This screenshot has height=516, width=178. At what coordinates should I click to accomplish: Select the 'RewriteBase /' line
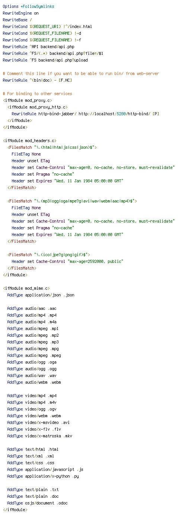click(x=17, y=20)
